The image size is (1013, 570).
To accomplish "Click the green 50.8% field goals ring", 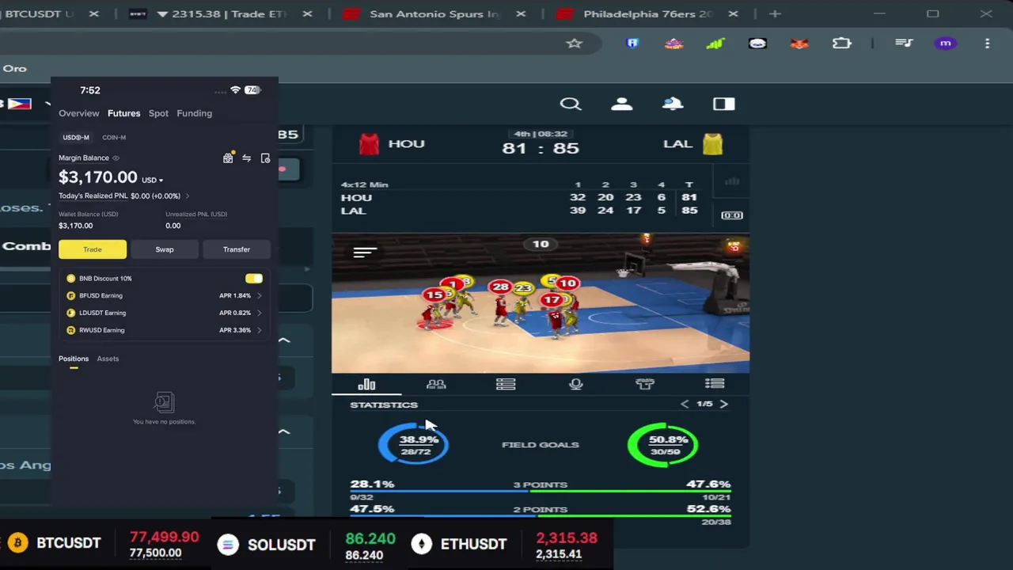I will [663, 444].
